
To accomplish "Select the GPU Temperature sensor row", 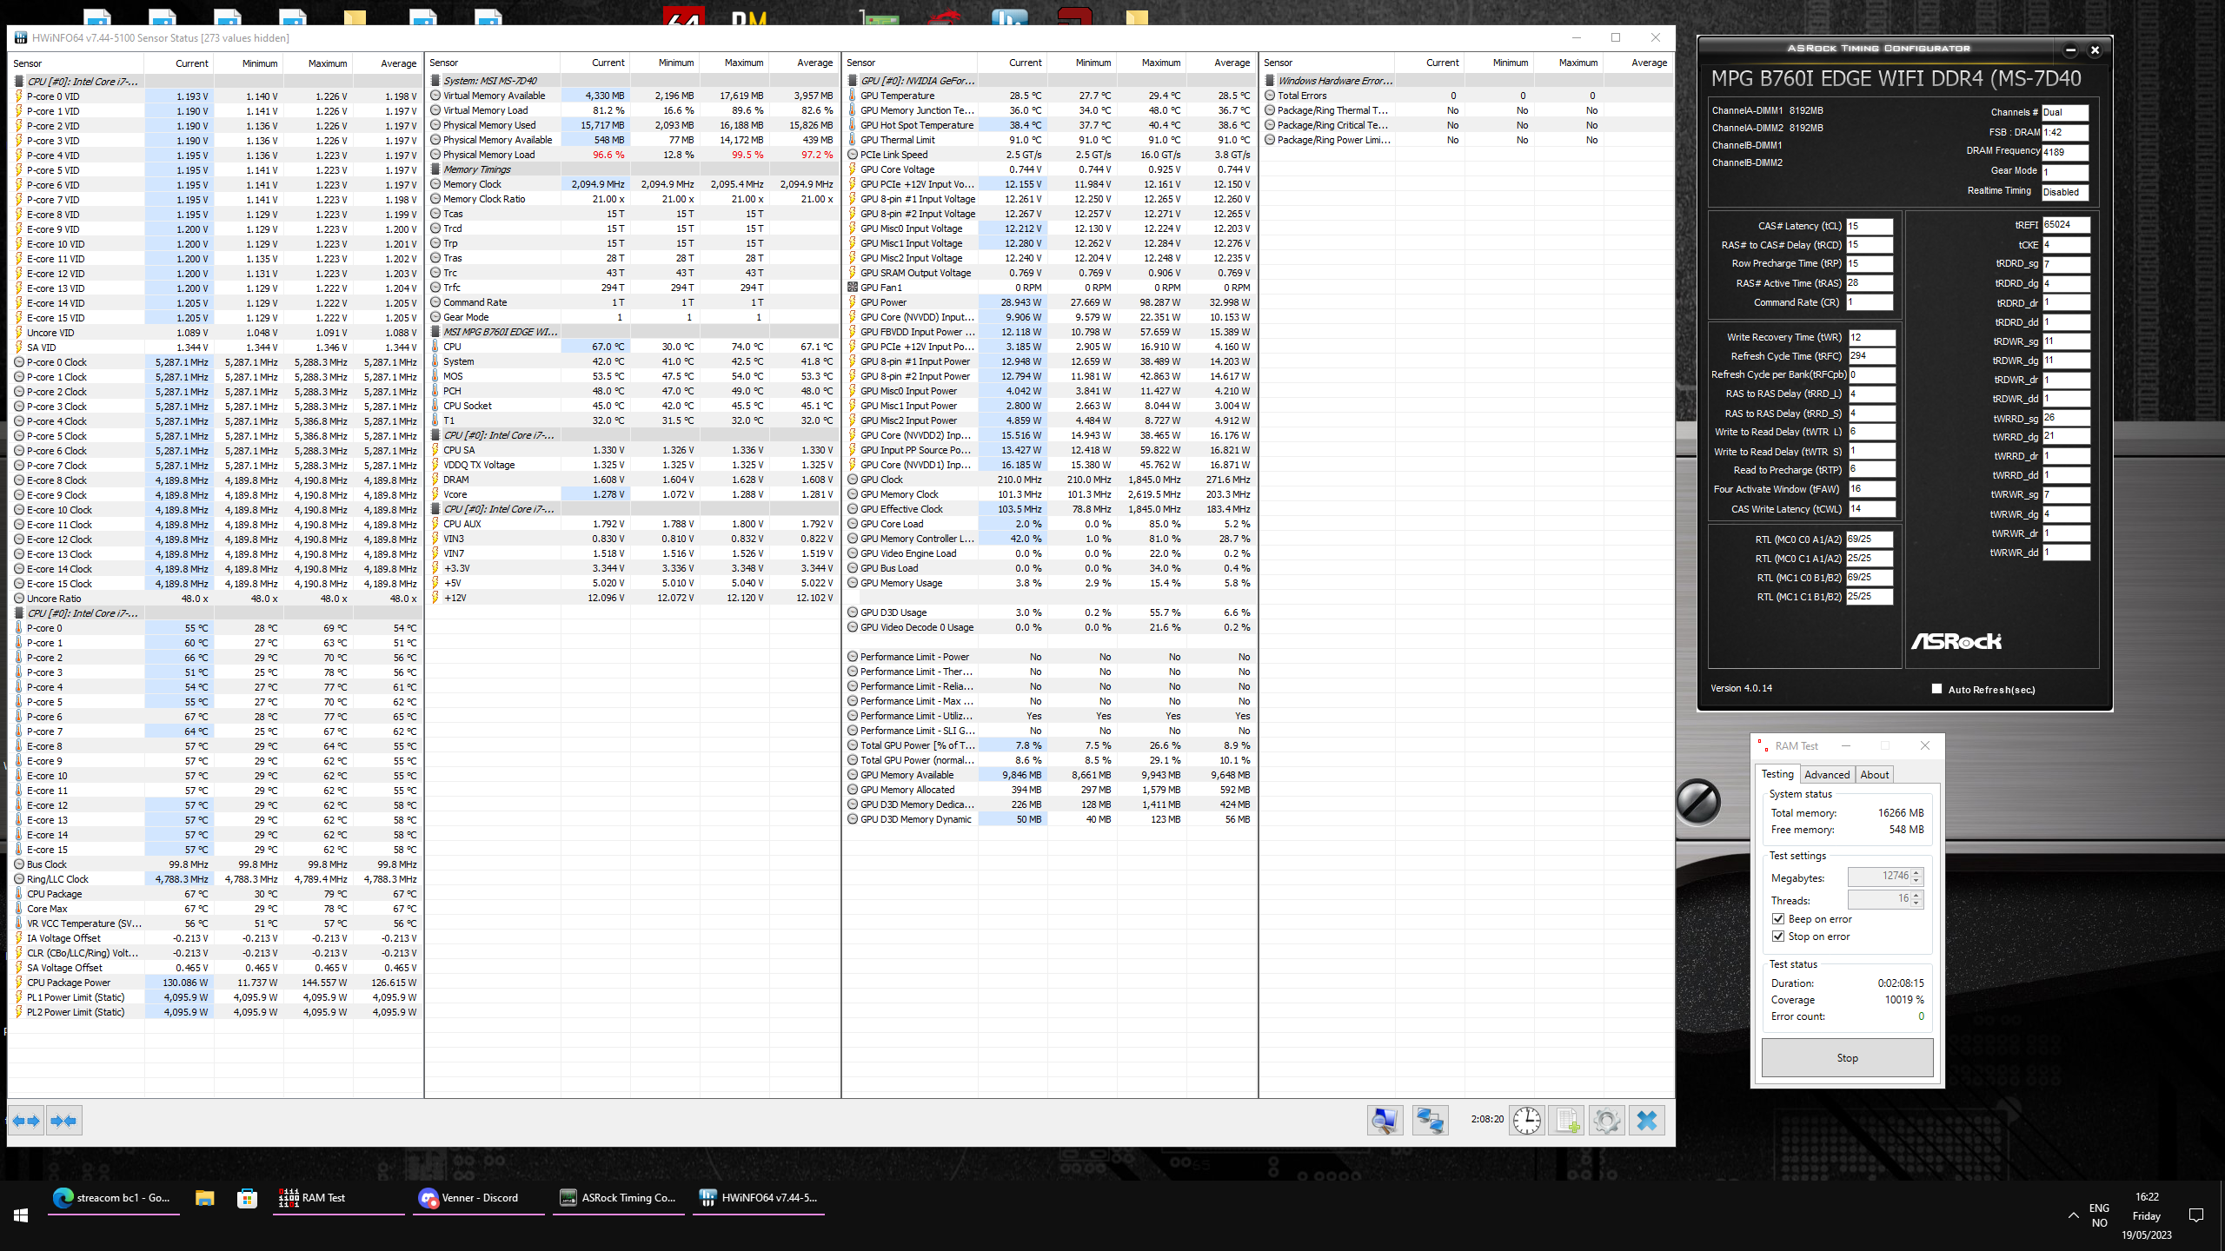I will [1049, 96].
